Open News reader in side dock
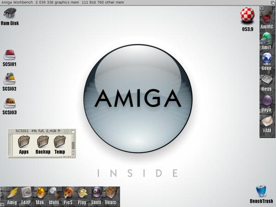Screen dimensions: 276x207 267,83
